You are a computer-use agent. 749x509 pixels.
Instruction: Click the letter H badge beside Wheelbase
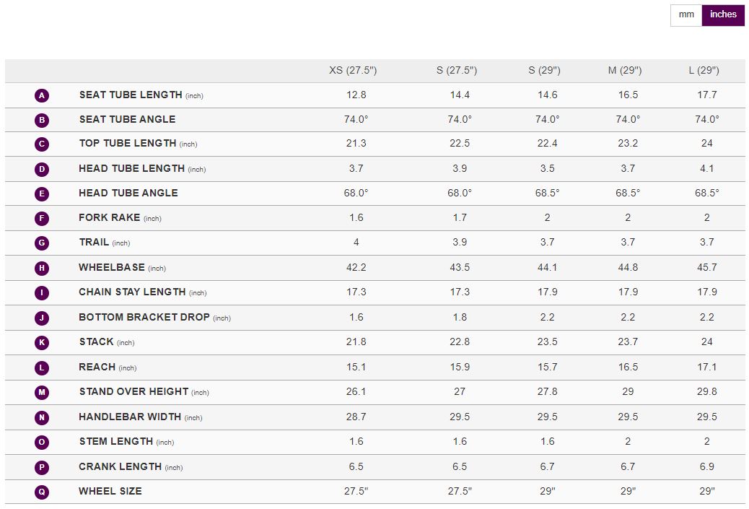coord(42,269)
